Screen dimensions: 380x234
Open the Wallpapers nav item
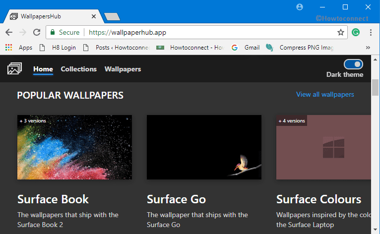pos(123,69)
